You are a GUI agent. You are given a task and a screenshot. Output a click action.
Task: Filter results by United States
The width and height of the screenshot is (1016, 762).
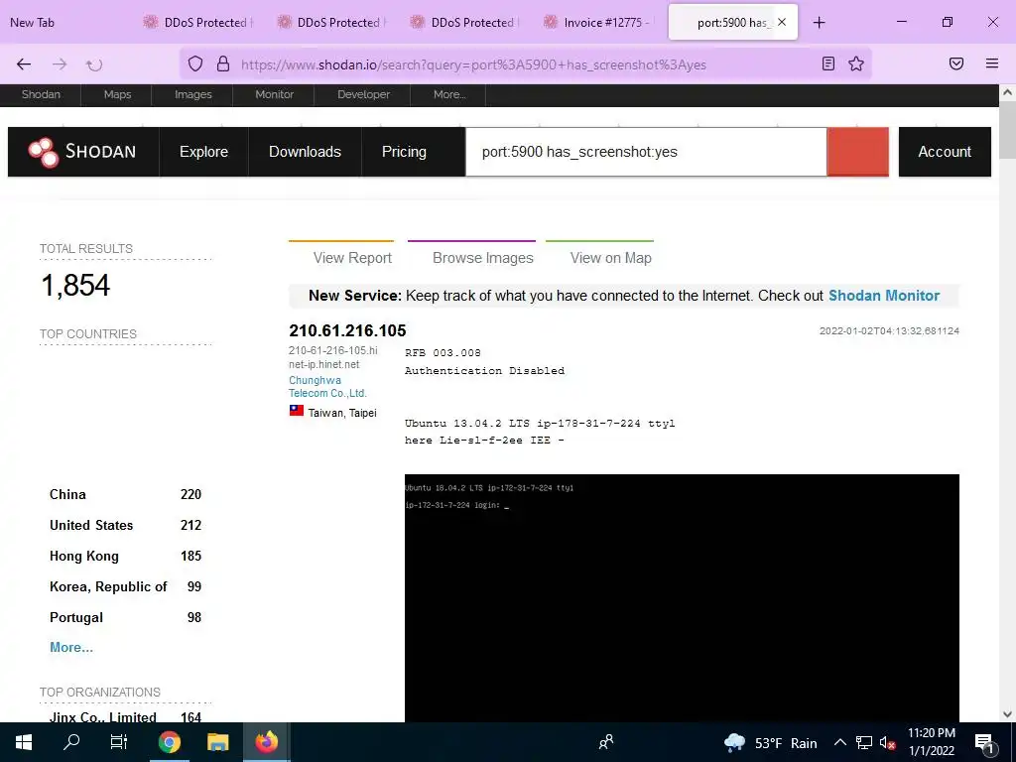click(x=125, y=525)
